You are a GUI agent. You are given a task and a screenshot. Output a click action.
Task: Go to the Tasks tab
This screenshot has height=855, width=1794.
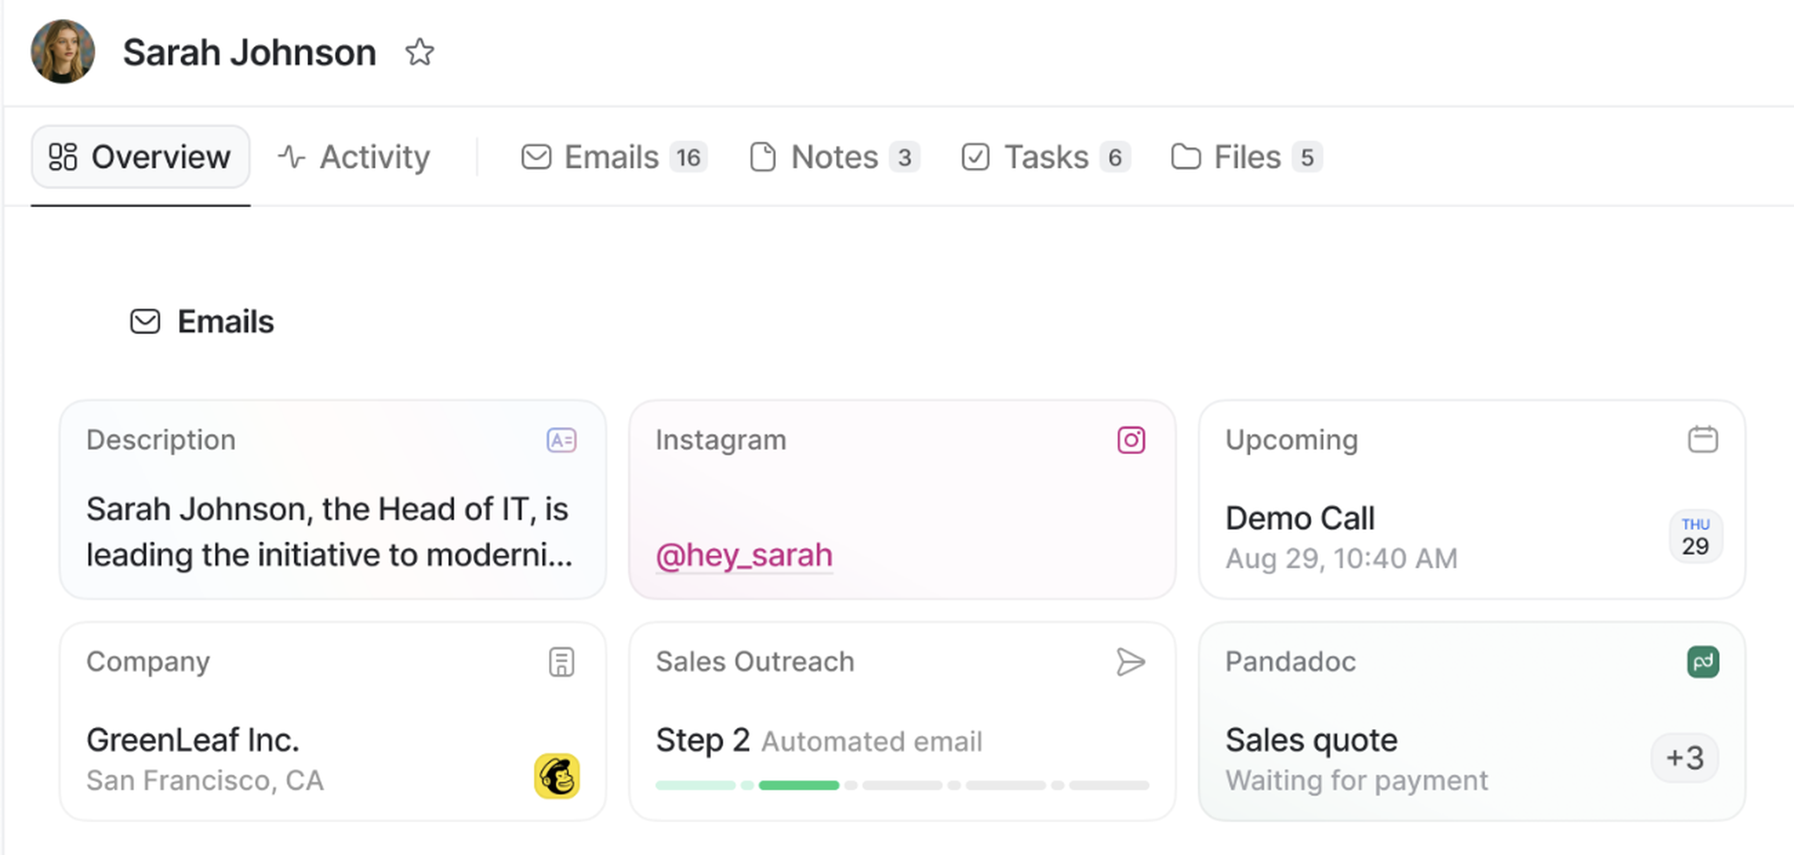(1046, 156)
